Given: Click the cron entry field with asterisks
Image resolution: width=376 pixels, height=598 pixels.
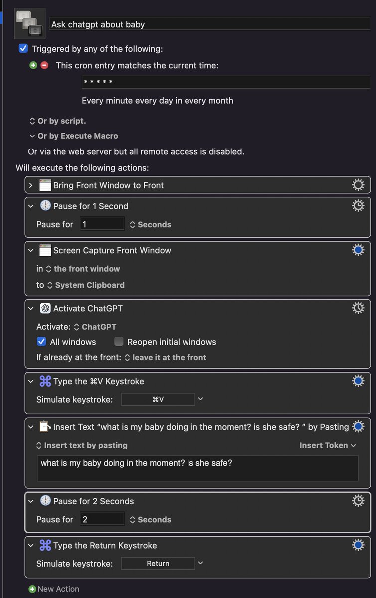Looking at the screenshot, I should 225,82.
